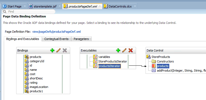
Task: Select the products1 binding
Action: click(36, 91)
